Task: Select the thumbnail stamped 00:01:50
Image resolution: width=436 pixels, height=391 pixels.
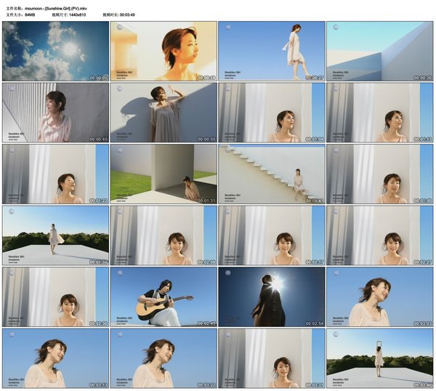Action: tap(380, 174)
